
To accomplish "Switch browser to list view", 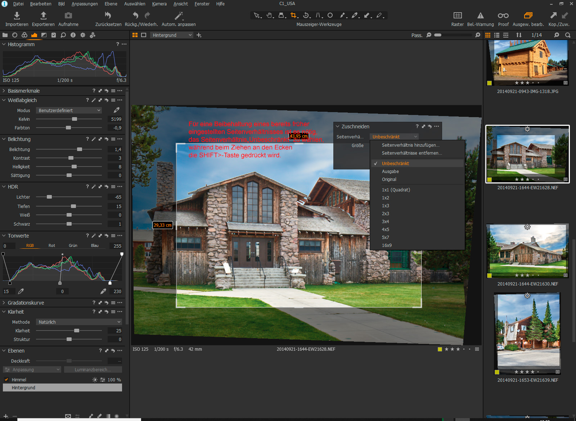I will [x=497, y=35].
